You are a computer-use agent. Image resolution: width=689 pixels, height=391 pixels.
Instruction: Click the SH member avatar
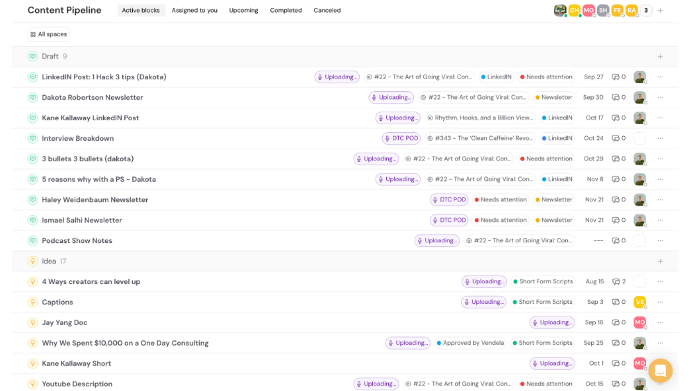click(603, 10)
